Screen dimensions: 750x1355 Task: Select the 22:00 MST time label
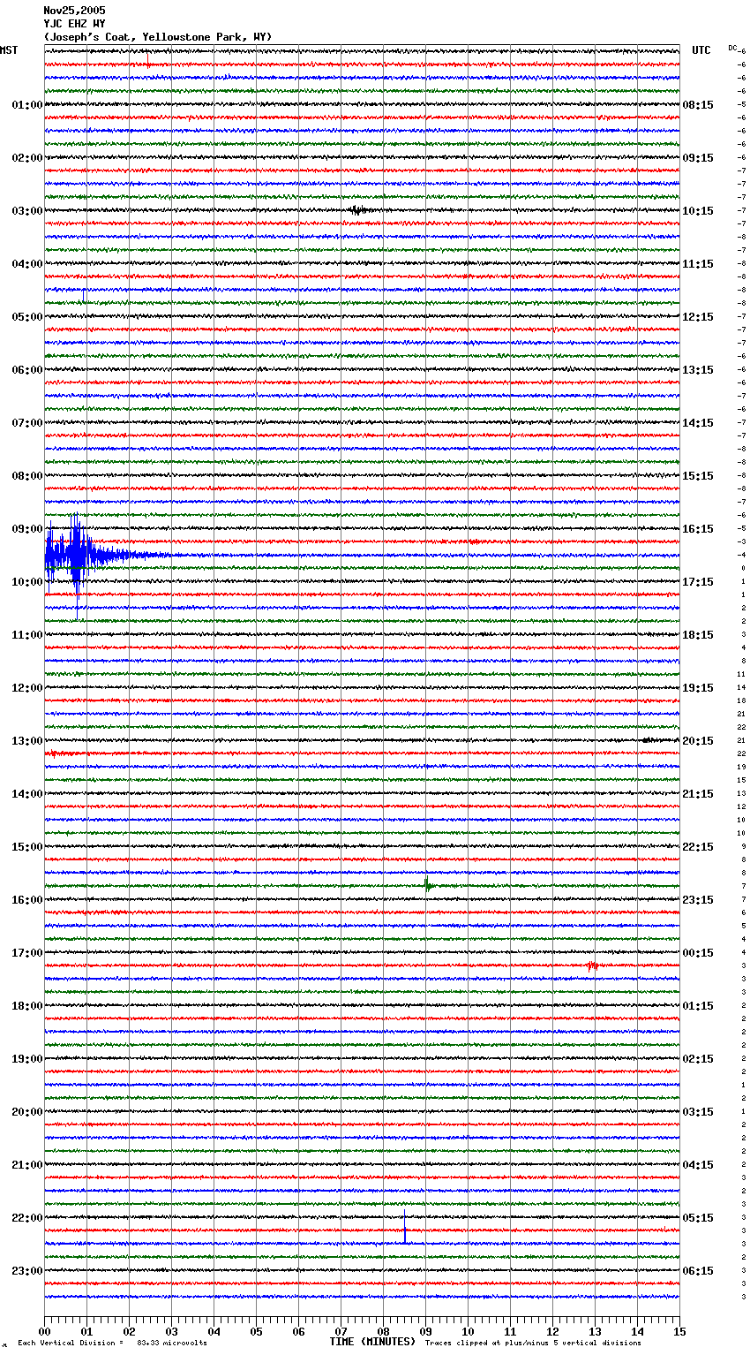[x=27, y=1218]
